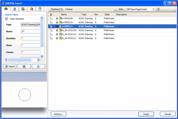Click the horizontal scrollbar thumb in Search Filters

(x=20, y=60)
